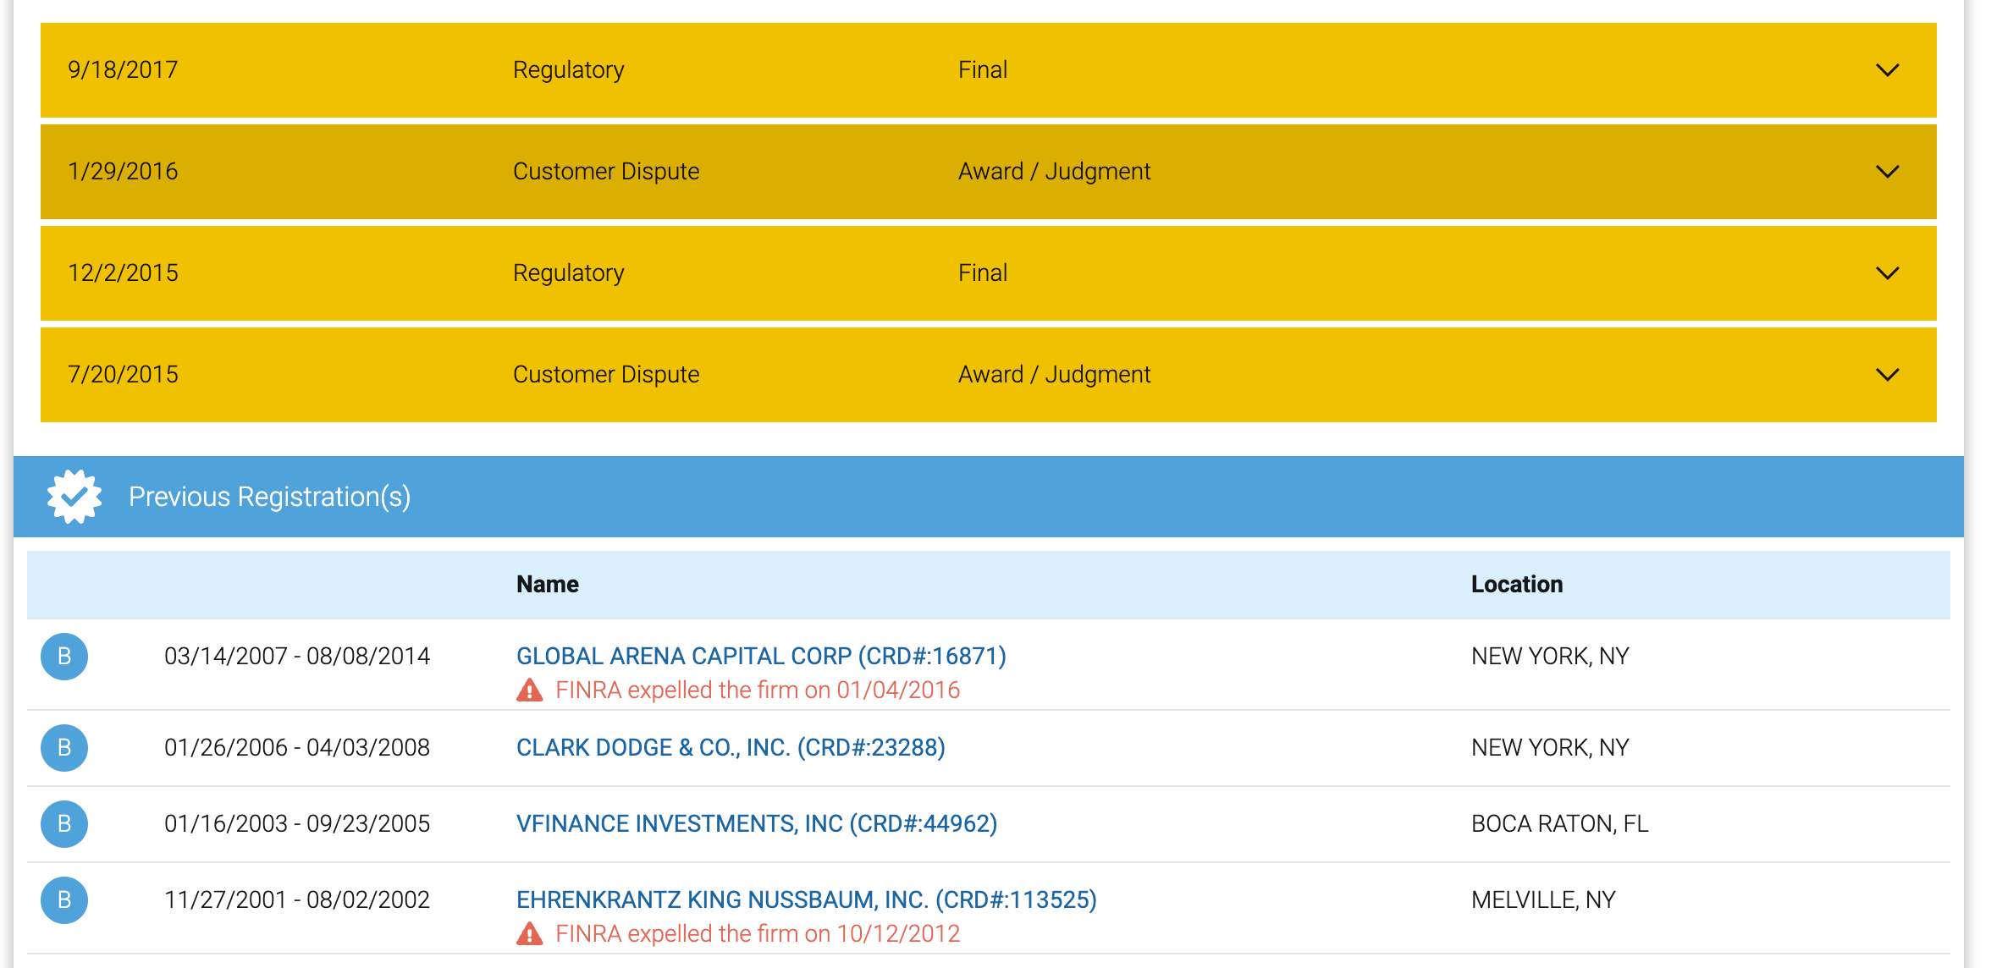This screenshot has width=1991, height=968.
Task: Click NEW YORK, NY for Clark Dodge
Action: coord(1550,748)
